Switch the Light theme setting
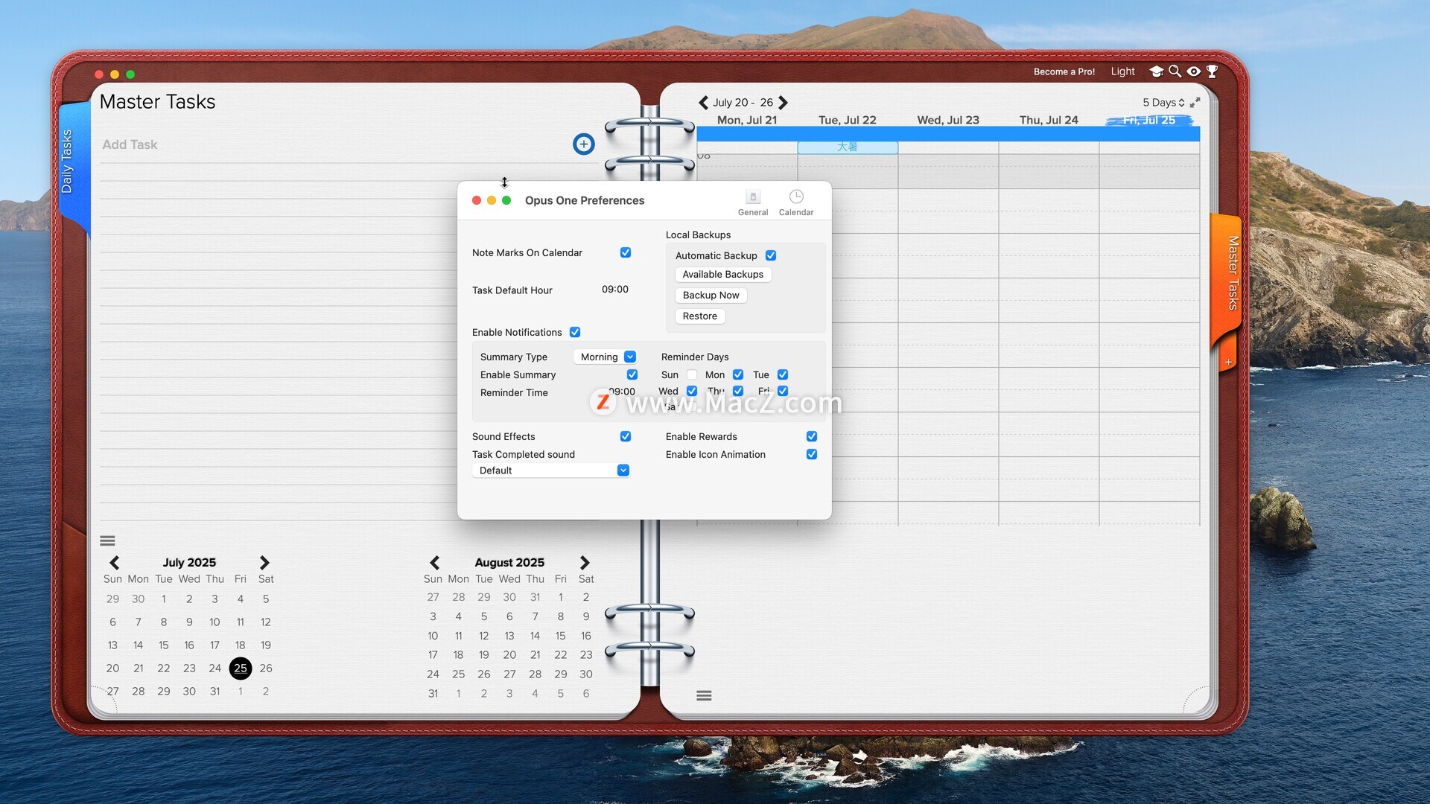The image size is (1430, 804). point(1122,71)
